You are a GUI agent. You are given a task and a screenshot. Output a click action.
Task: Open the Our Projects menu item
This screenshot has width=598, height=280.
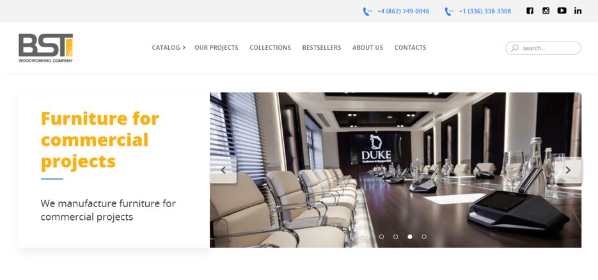[x=216, y=47]
